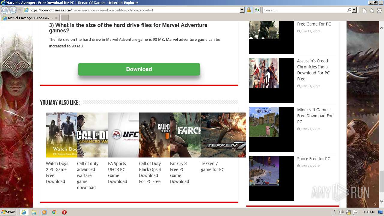Click the 3:35 PM system clock
384x216 pixels.
[368, 212]
